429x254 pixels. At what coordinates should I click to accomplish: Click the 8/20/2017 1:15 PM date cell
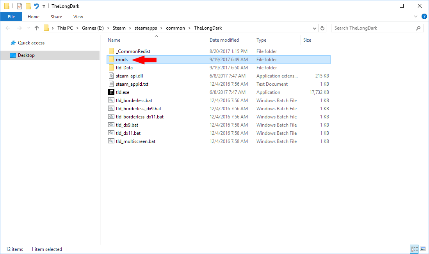click(x=228, y=51)
